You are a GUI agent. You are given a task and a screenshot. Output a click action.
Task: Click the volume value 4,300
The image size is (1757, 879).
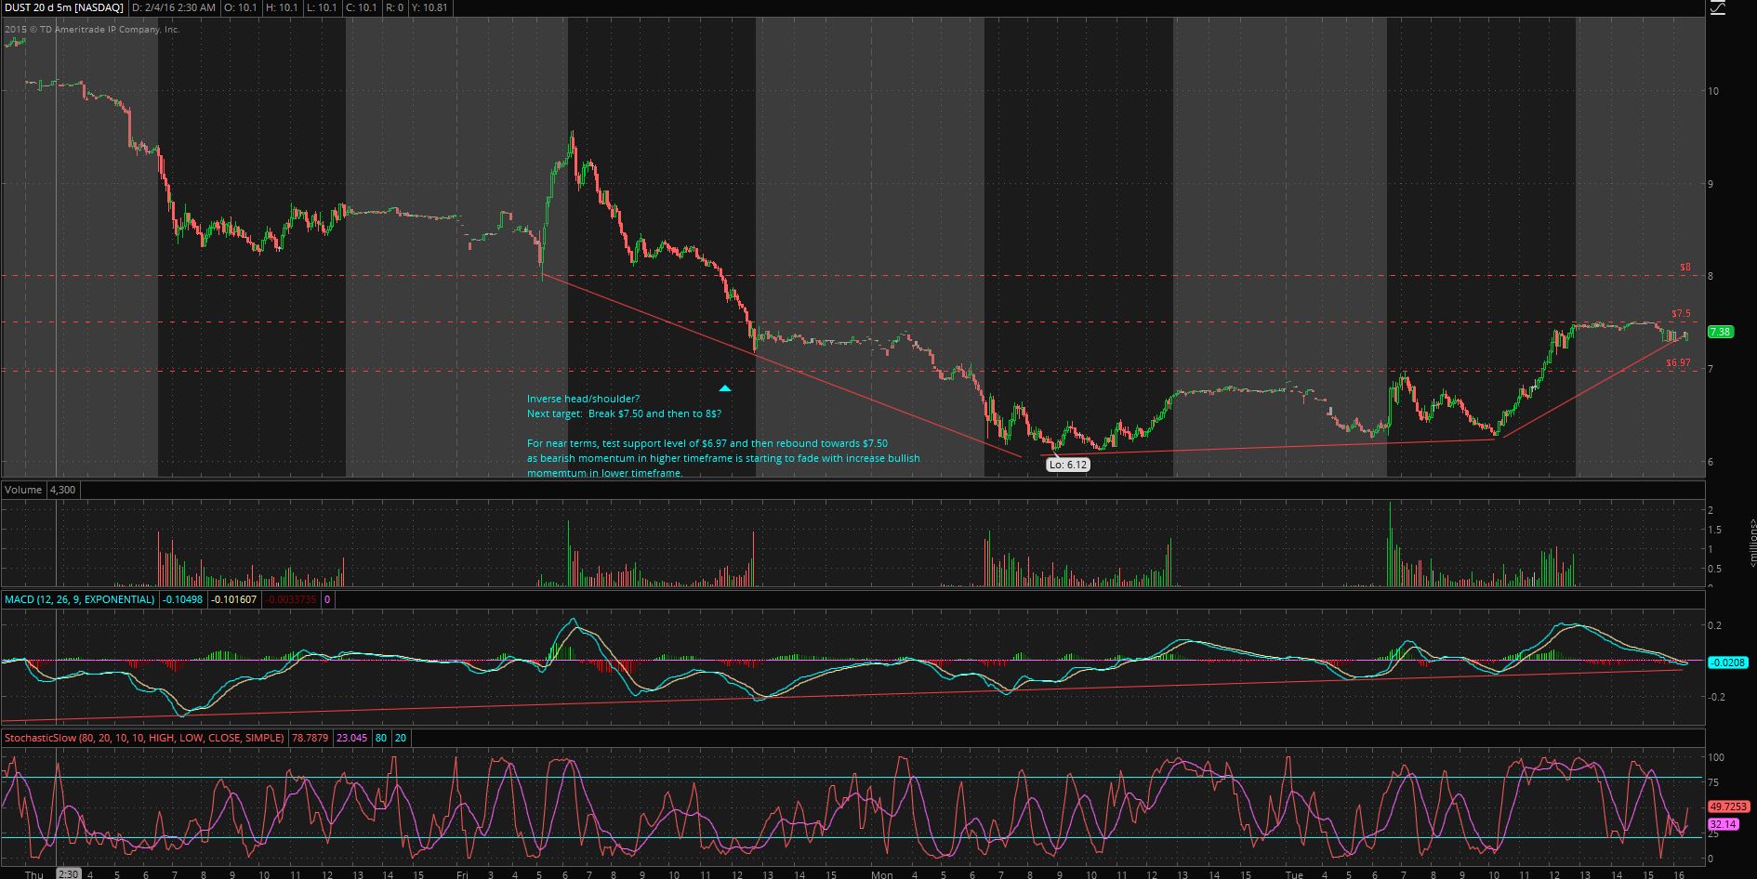[63, 490]
